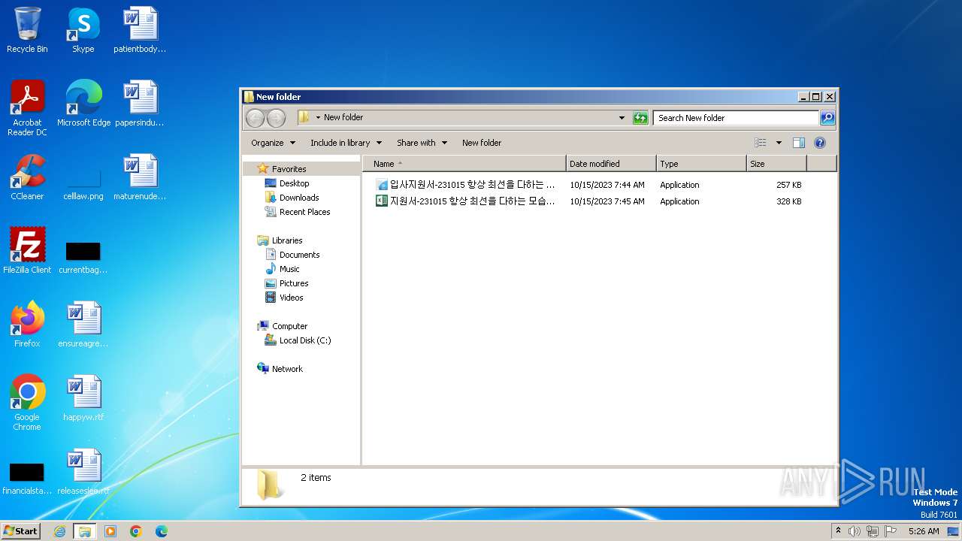Viewport: 962px width, 541px height.
Task: Open the Documents library
Action: tap(299, 255)
